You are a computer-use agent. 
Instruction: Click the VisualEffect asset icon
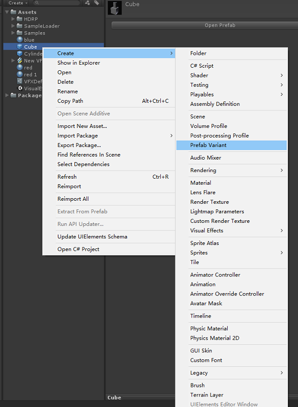[20, 88]
